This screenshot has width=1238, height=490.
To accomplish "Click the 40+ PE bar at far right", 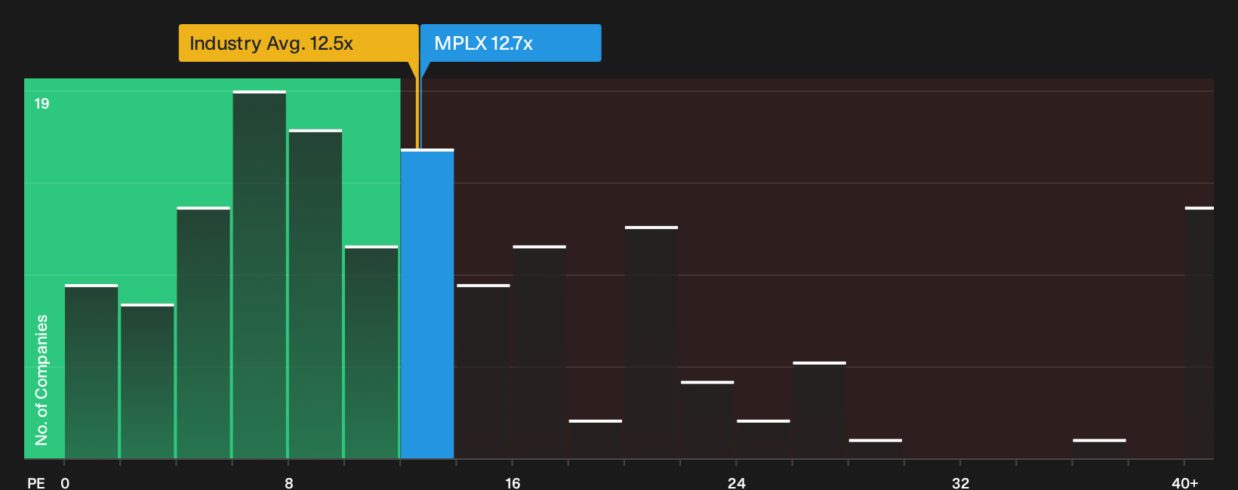I will (x=1200, y=332).
